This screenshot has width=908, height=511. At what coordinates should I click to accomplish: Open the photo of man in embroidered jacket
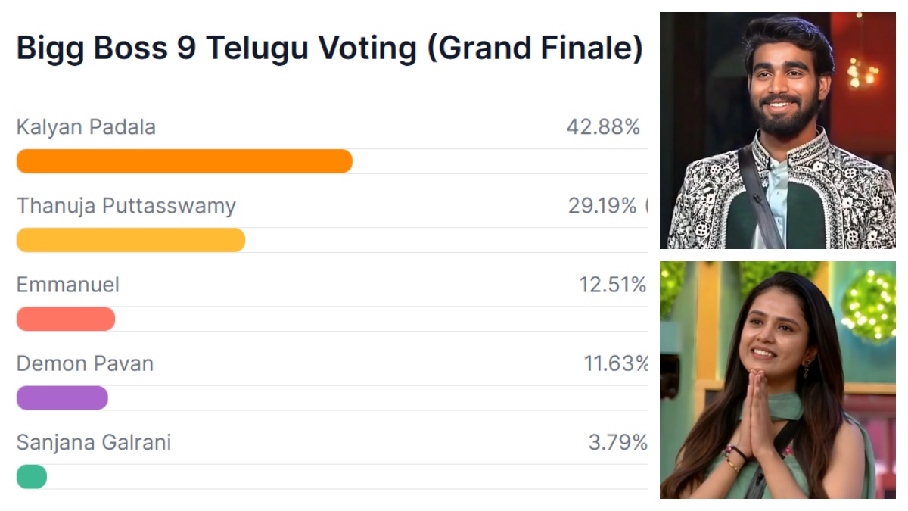[777, 130]
